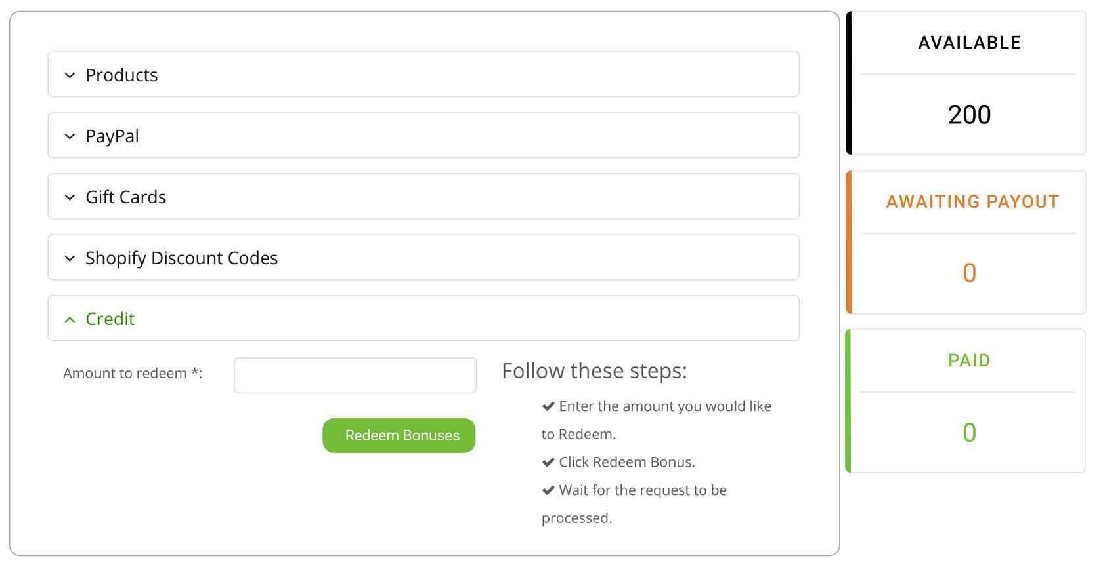
Task: Click the upward chevron beside Credit
Action: (x=70, y=319)
